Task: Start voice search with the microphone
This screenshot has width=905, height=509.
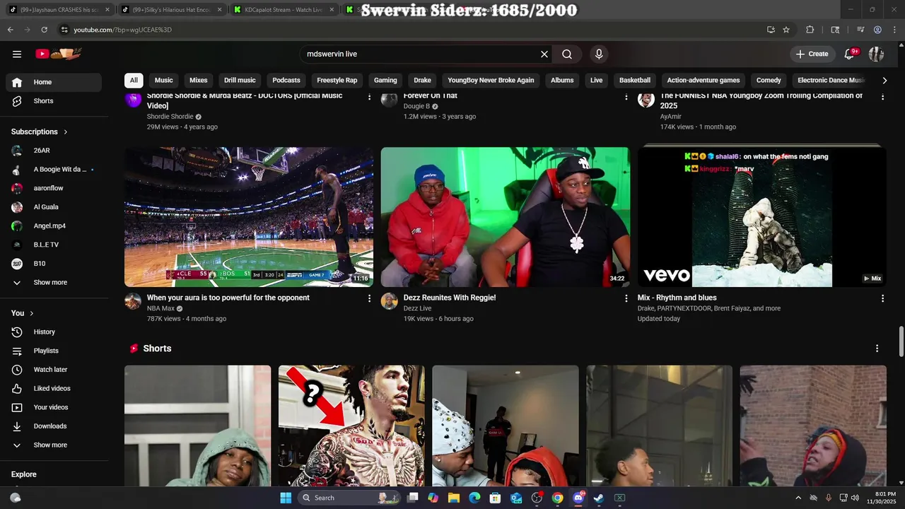Action: pos(599,54)
